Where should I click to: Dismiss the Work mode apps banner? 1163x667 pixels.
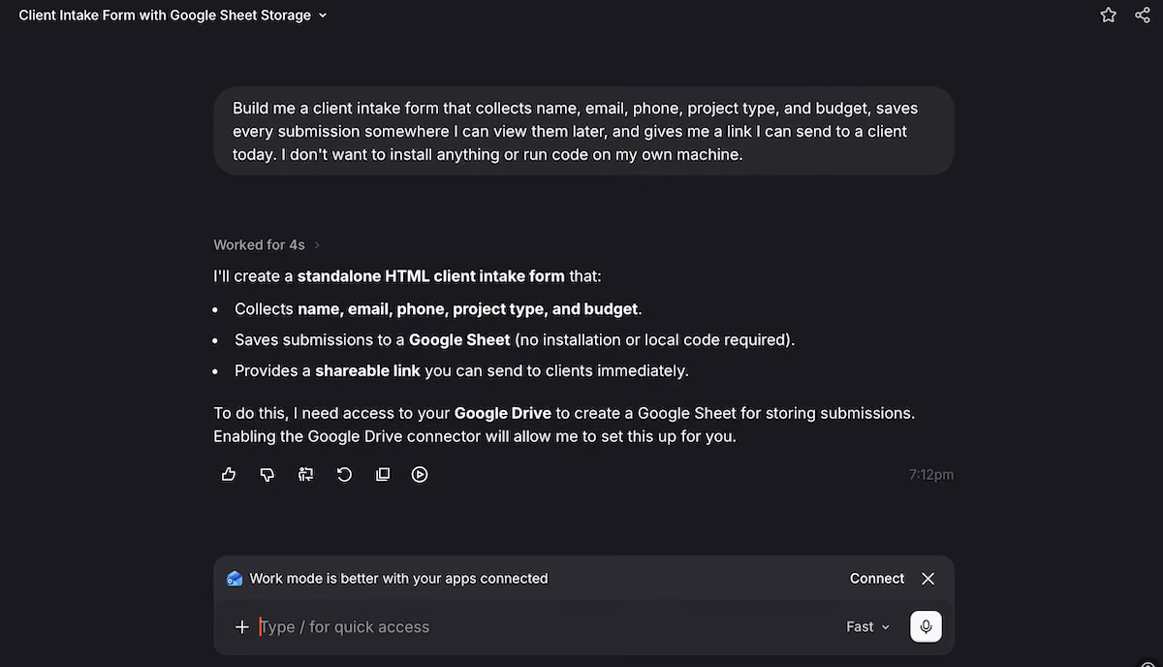tap(928, 578)
